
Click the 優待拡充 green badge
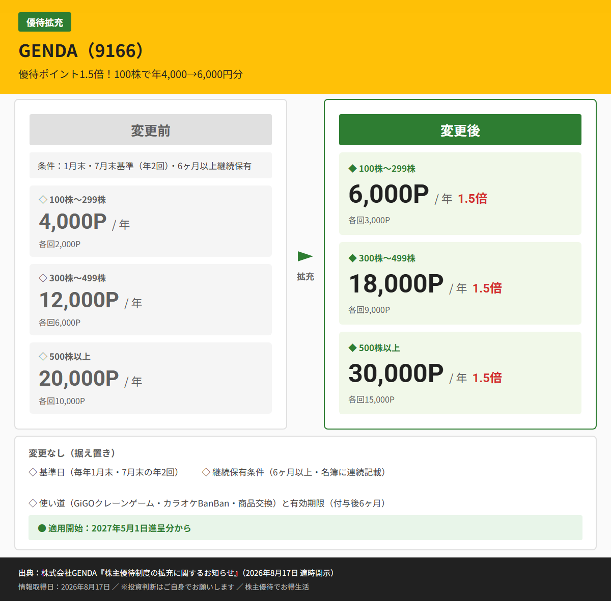[45, 22]
